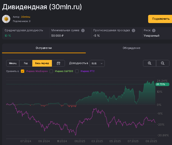Enable the Индекс S&P500 comparison checkbox
The width and height of the screenshot is (172, 145).
[x=51, y=71]
